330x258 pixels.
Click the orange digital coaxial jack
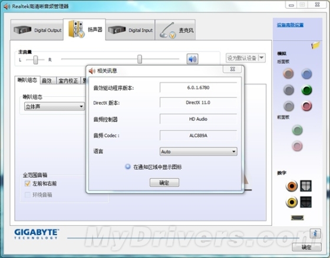292,186
